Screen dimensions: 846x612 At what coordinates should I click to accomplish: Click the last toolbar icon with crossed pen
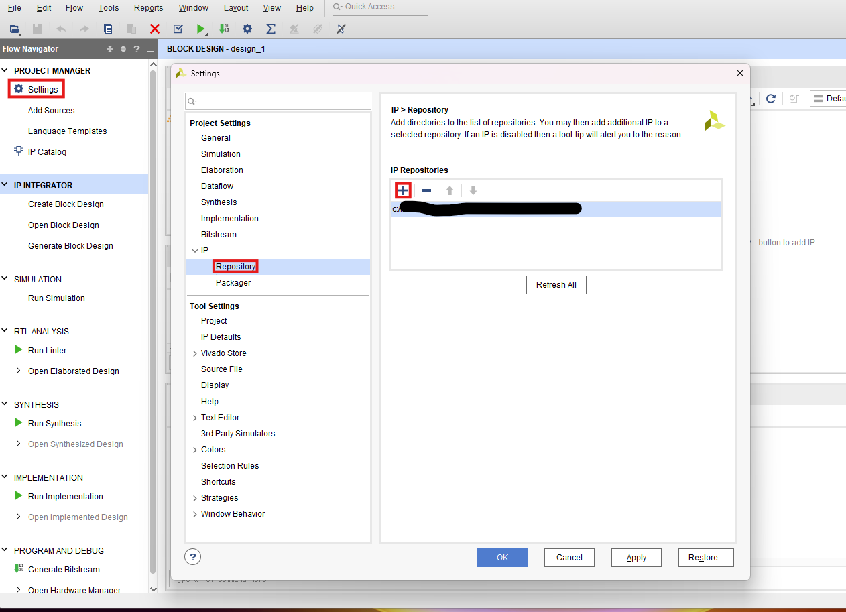(341, 29)
